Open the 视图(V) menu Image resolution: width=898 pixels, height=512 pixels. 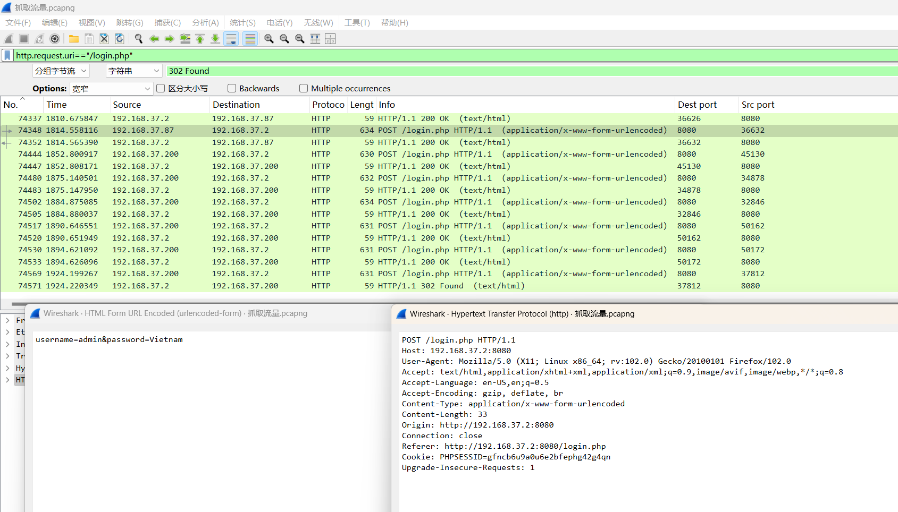tap(92, 23)
